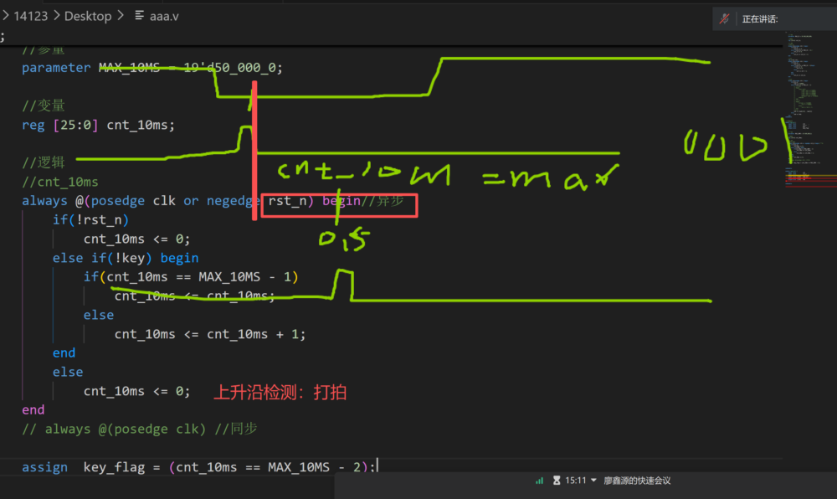Click the 正在讲话 speaker indicator
The image size is (837, 499).
pyautogui.click(x=760, y=19)
